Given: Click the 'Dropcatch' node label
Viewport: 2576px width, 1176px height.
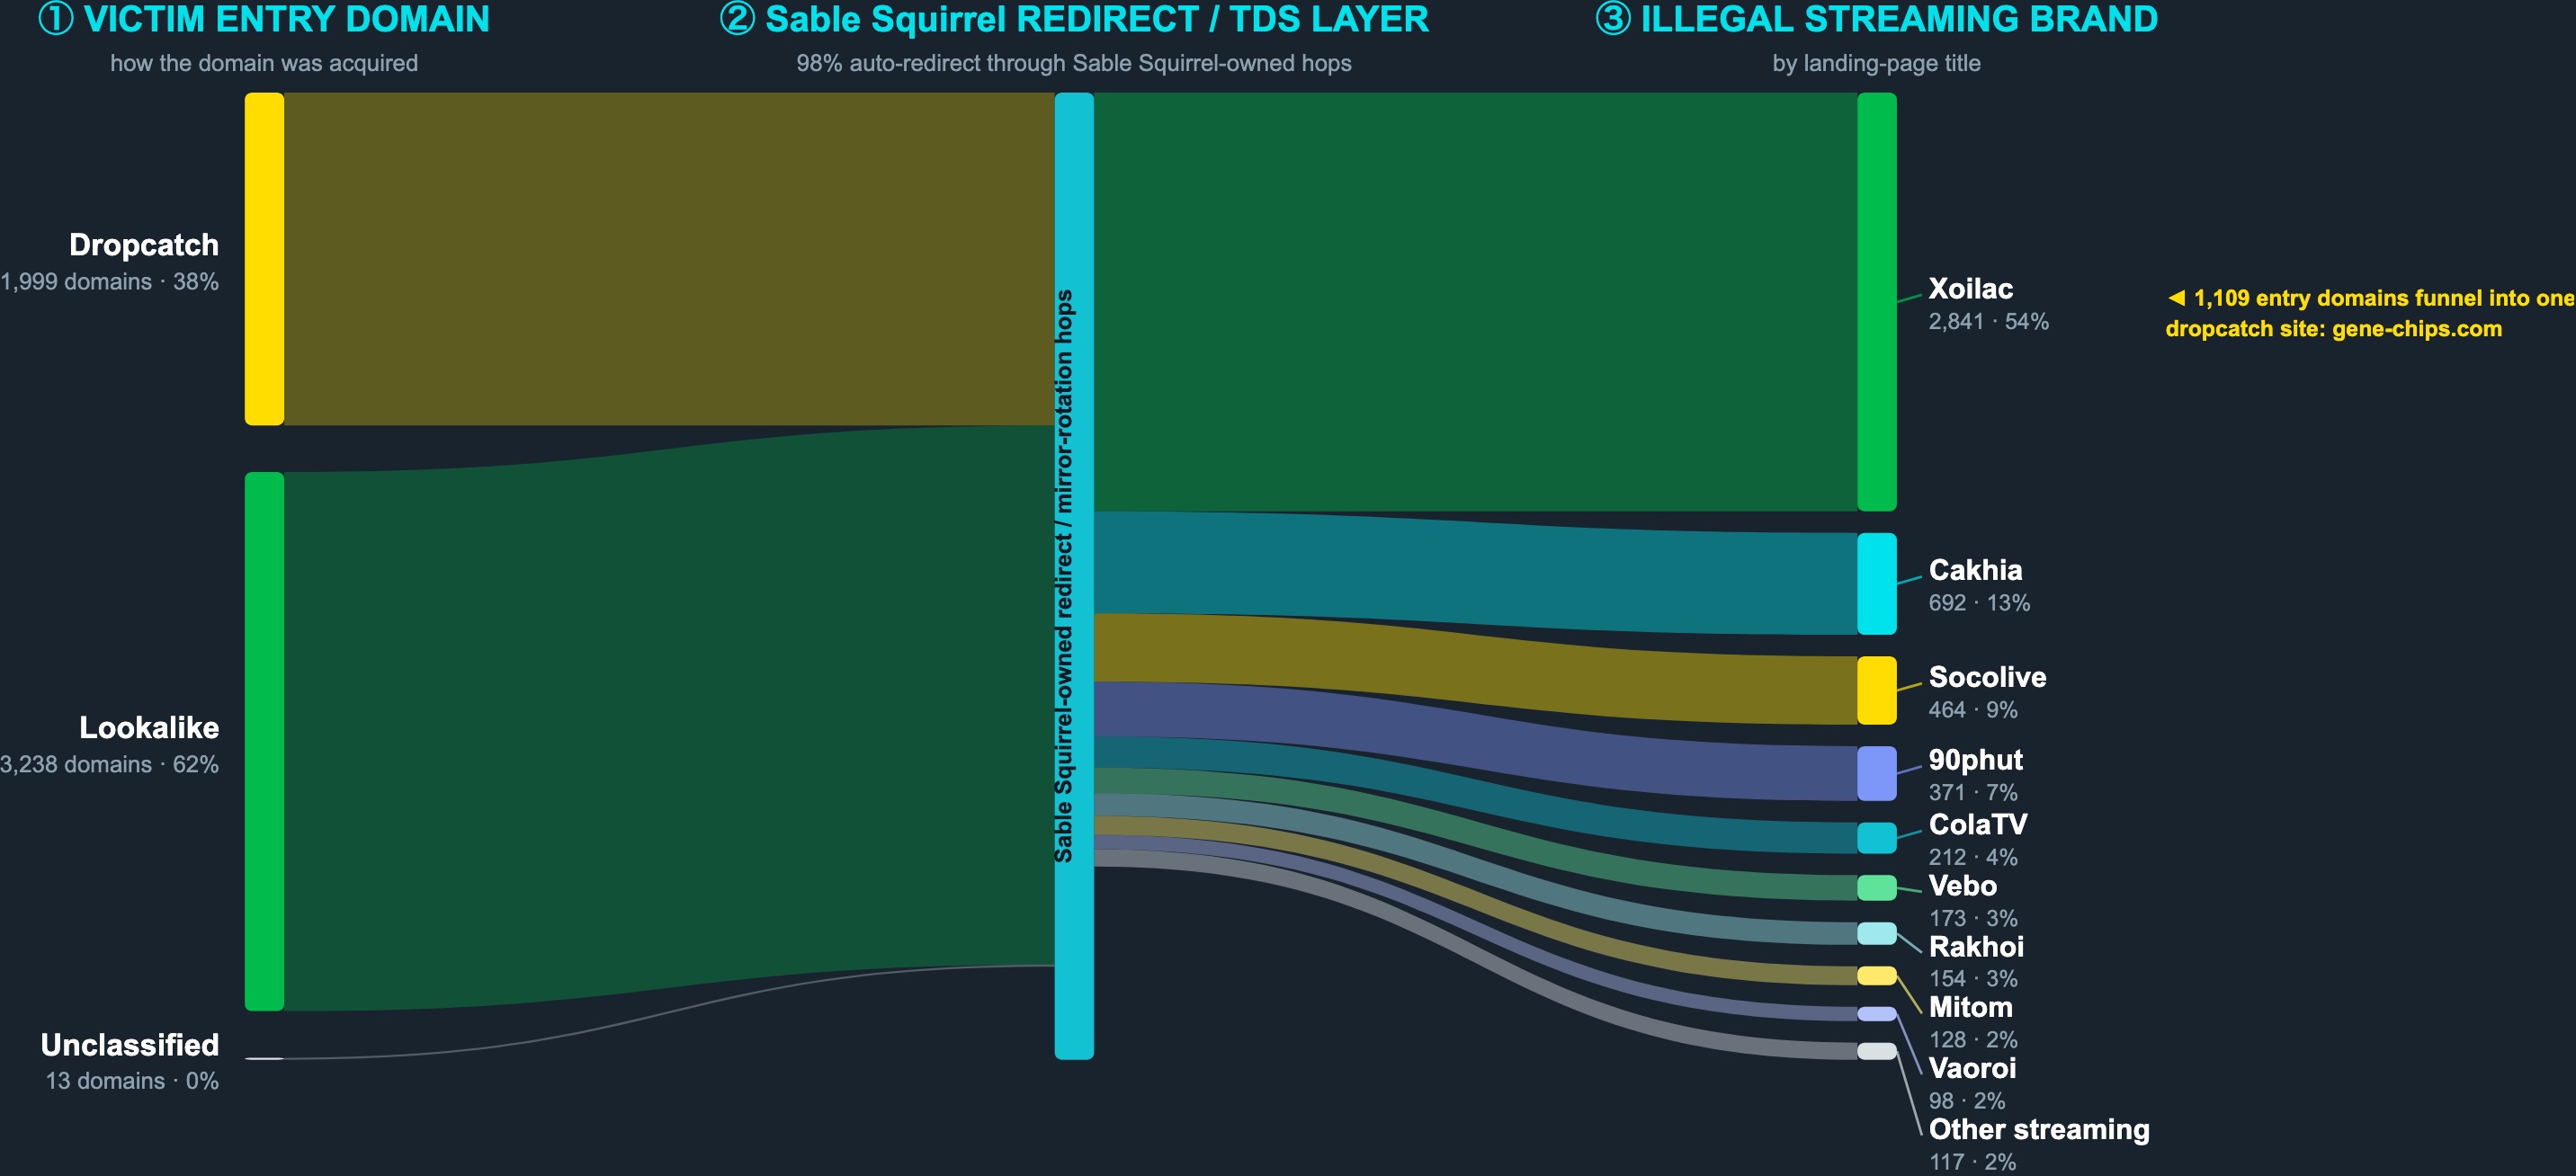Looking at the screenshot, I should pos(144,245).
